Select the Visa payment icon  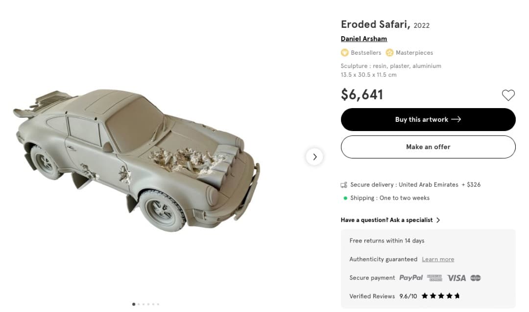click(457, 278)
